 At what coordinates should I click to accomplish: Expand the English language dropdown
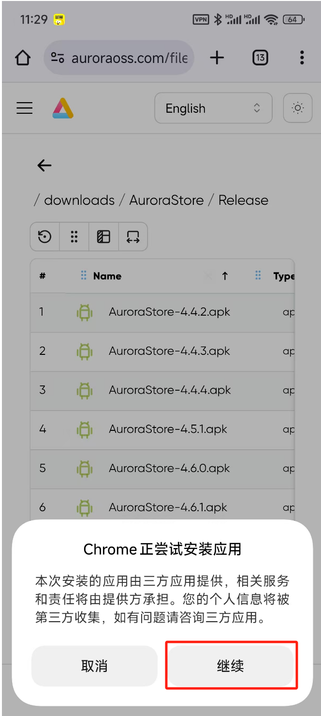pos(213,108)
